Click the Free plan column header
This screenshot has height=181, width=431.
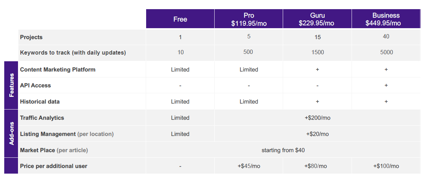tap(180, 19)
